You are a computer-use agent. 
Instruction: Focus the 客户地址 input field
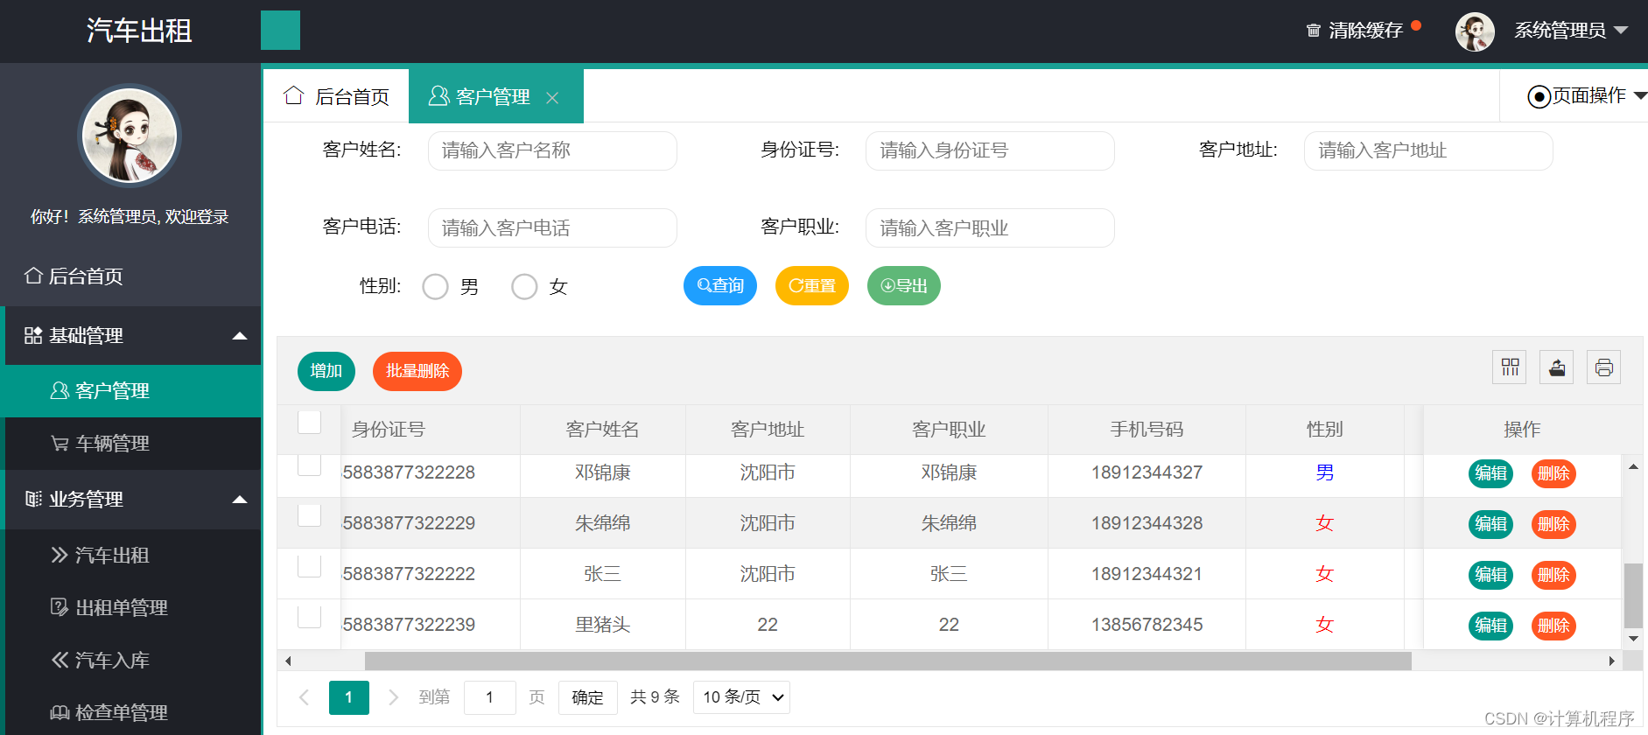coord(1428,150)
